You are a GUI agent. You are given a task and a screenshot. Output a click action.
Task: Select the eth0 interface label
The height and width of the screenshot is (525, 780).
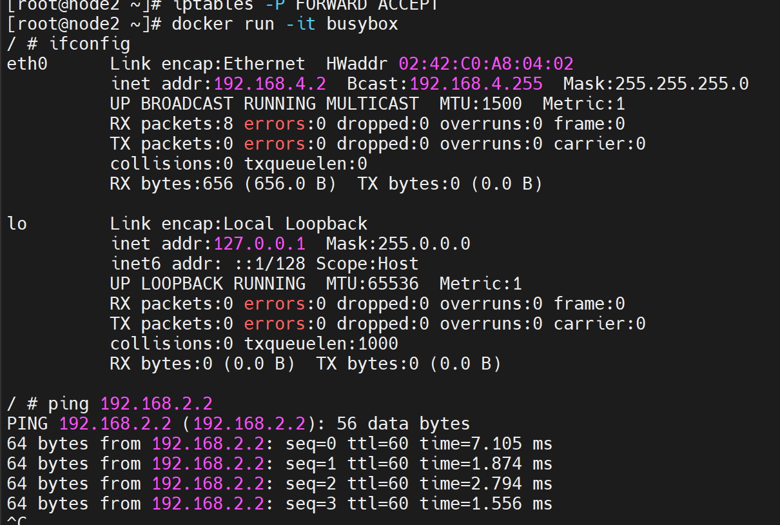(x=26, y=63)
